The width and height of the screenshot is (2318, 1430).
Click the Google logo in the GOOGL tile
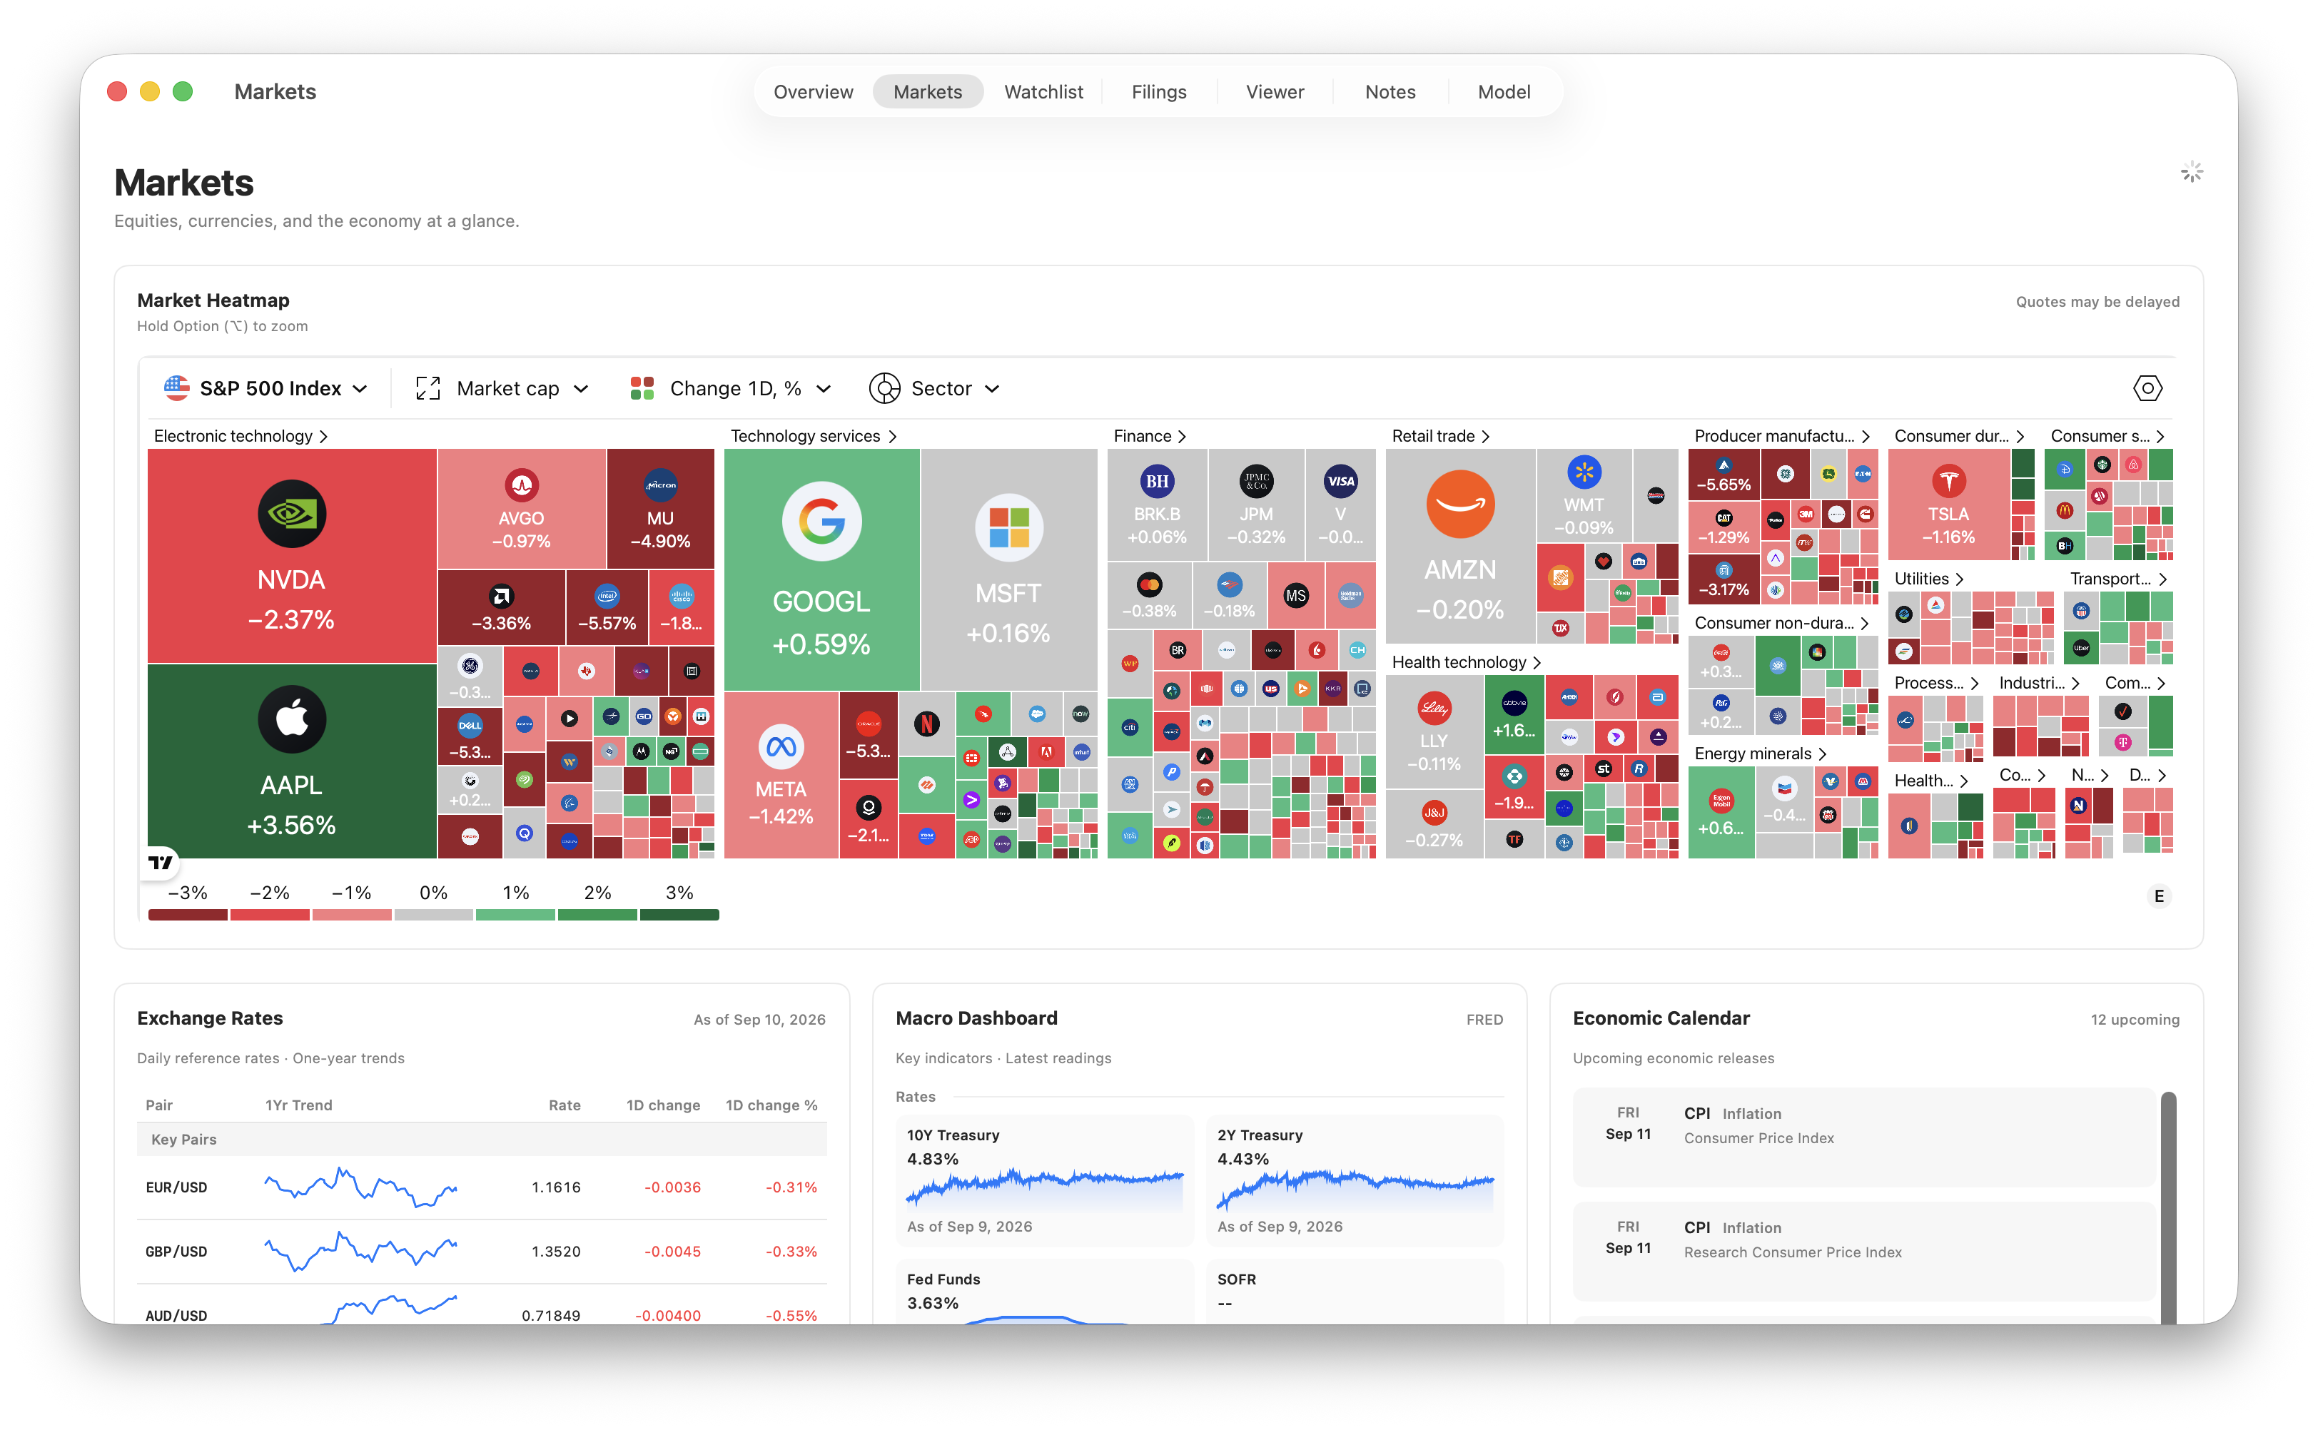click(x=821, y=521)
